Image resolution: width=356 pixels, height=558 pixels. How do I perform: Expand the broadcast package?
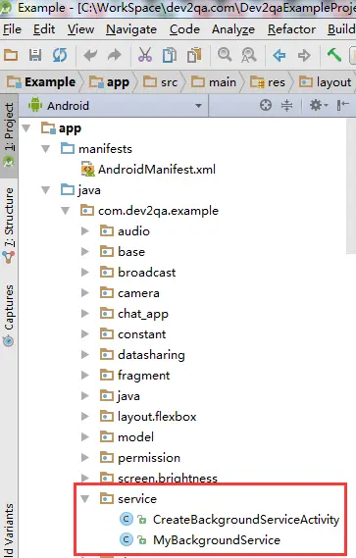click(84, 273)
